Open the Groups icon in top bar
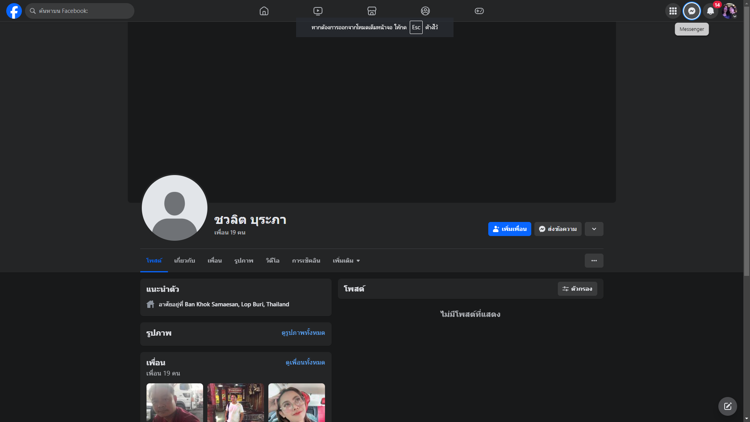750x422 pixels. pyautogui.click(x=425, y=11)
